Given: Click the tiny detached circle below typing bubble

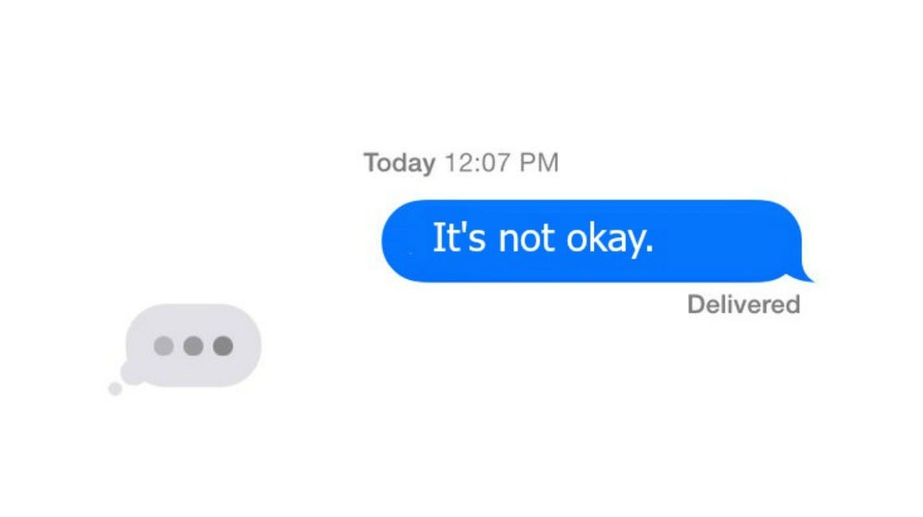Looking at the screenshot, I should 115,389.
